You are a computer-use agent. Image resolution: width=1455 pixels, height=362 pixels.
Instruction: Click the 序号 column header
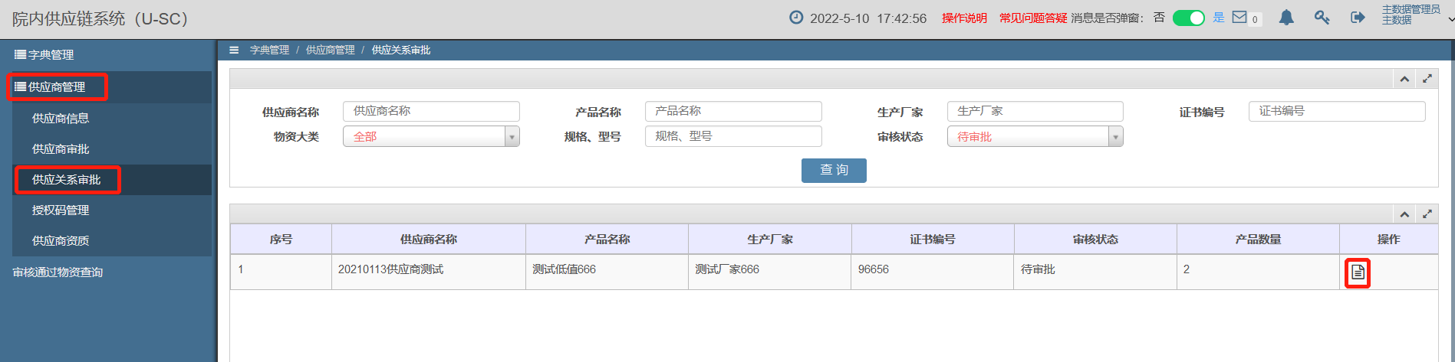coord(281,240)
